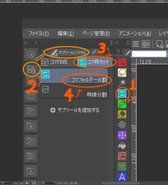The width and height of the screenshot is (168, 185).
Task: Open the list material folder icon
Action: click(31, 156)
